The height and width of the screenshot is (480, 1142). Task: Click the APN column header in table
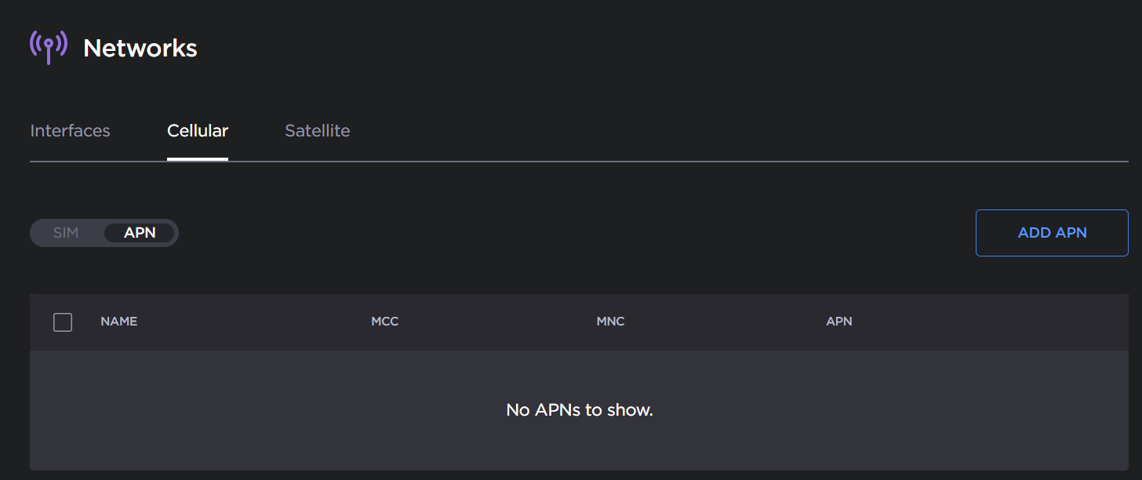pyautogui.click(x=838, y=322)
